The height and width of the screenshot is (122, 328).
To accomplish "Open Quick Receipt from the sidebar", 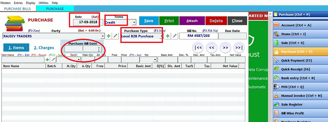I will point(301,69).
